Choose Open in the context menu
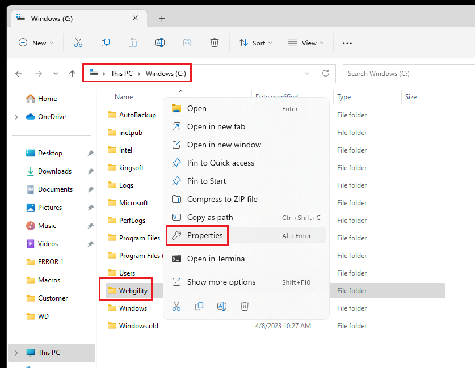 (246, 109)
